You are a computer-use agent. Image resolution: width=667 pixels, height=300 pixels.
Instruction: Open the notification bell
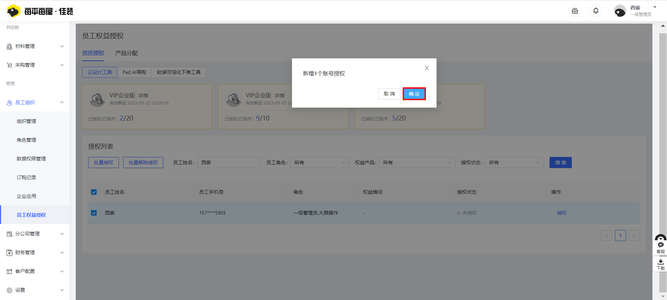pos(596,11)
